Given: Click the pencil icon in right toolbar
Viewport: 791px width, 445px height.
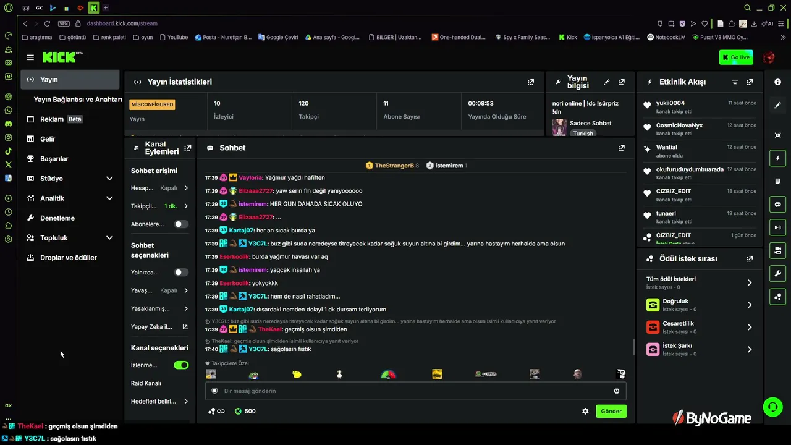Looking at the screenshot, I should [777, 105].
